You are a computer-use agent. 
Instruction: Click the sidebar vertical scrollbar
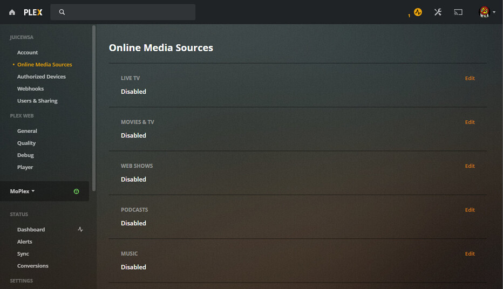pos(94,108)
